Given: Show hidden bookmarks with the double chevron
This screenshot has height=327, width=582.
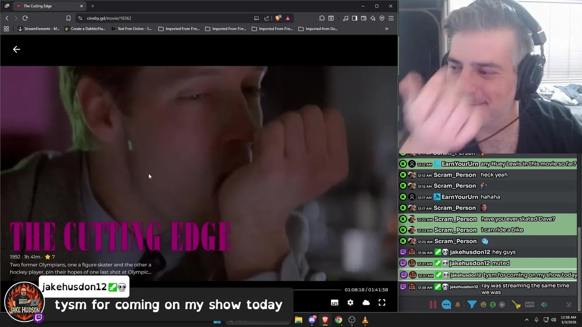Looking at the screenshot, I should click(x=386, y=29).
